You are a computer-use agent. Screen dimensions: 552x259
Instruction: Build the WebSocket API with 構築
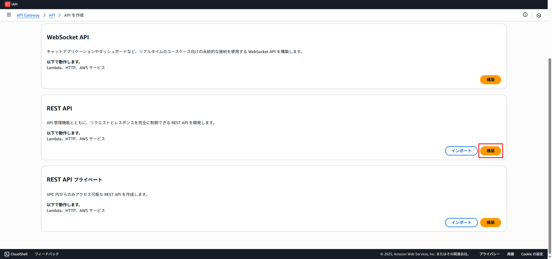[490, 80]
